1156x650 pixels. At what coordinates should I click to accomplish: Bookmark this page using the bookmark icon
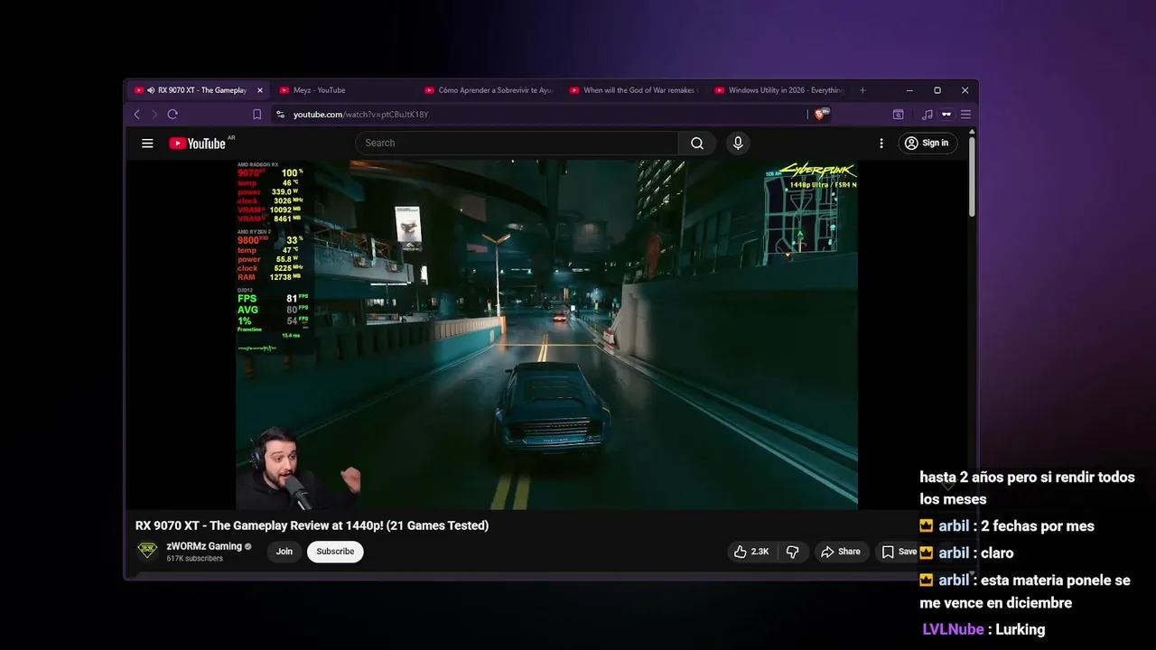pyautogui.click(x=257, y=115)
